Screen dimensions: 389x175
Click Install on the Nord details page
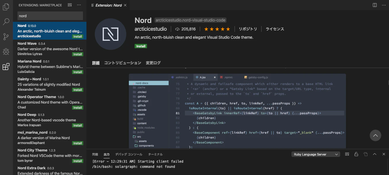click(x=141, y=46)
